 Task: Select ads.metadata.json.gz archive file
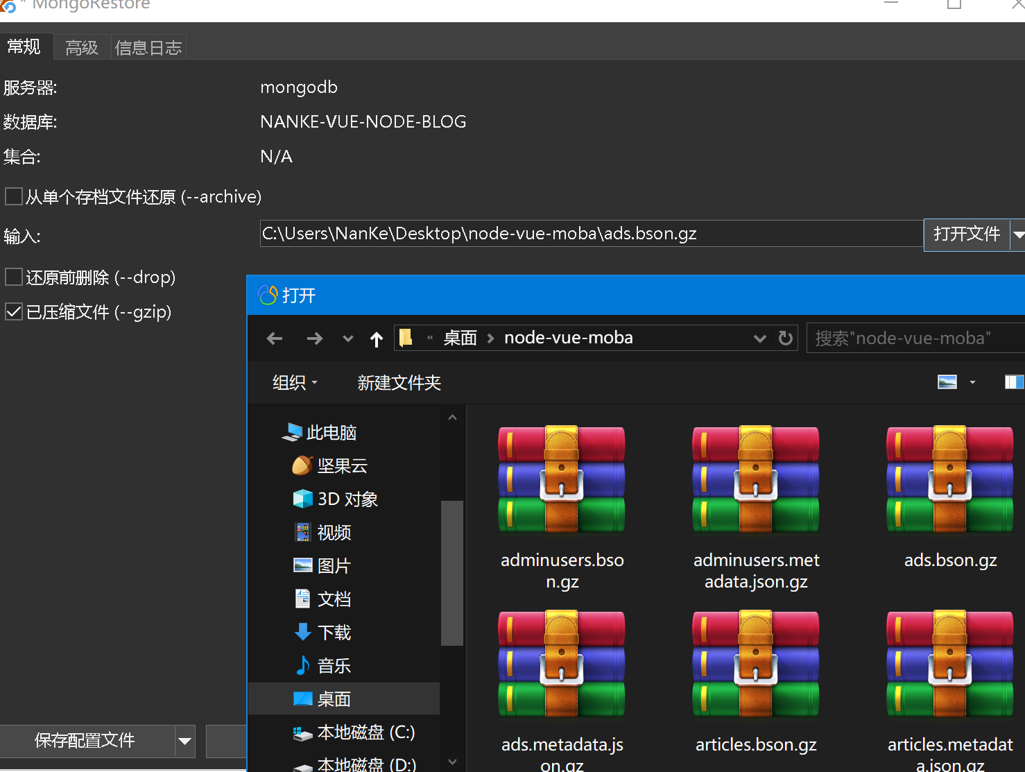coord(562,691)
